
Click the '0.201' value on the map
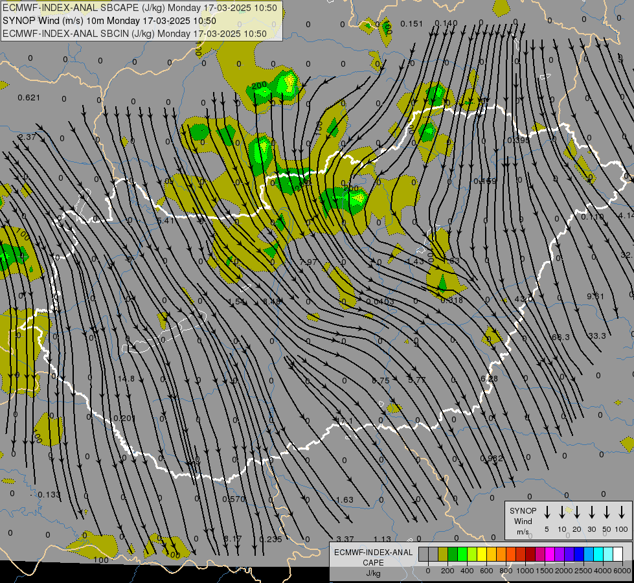point(124,418)
